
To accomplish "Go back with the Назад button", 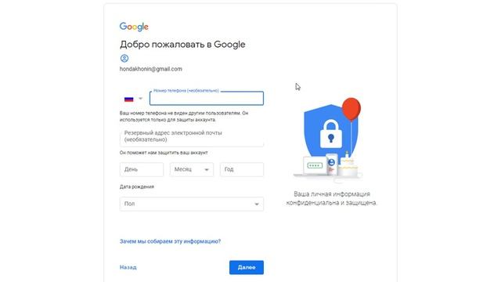I will click(128, 267).
